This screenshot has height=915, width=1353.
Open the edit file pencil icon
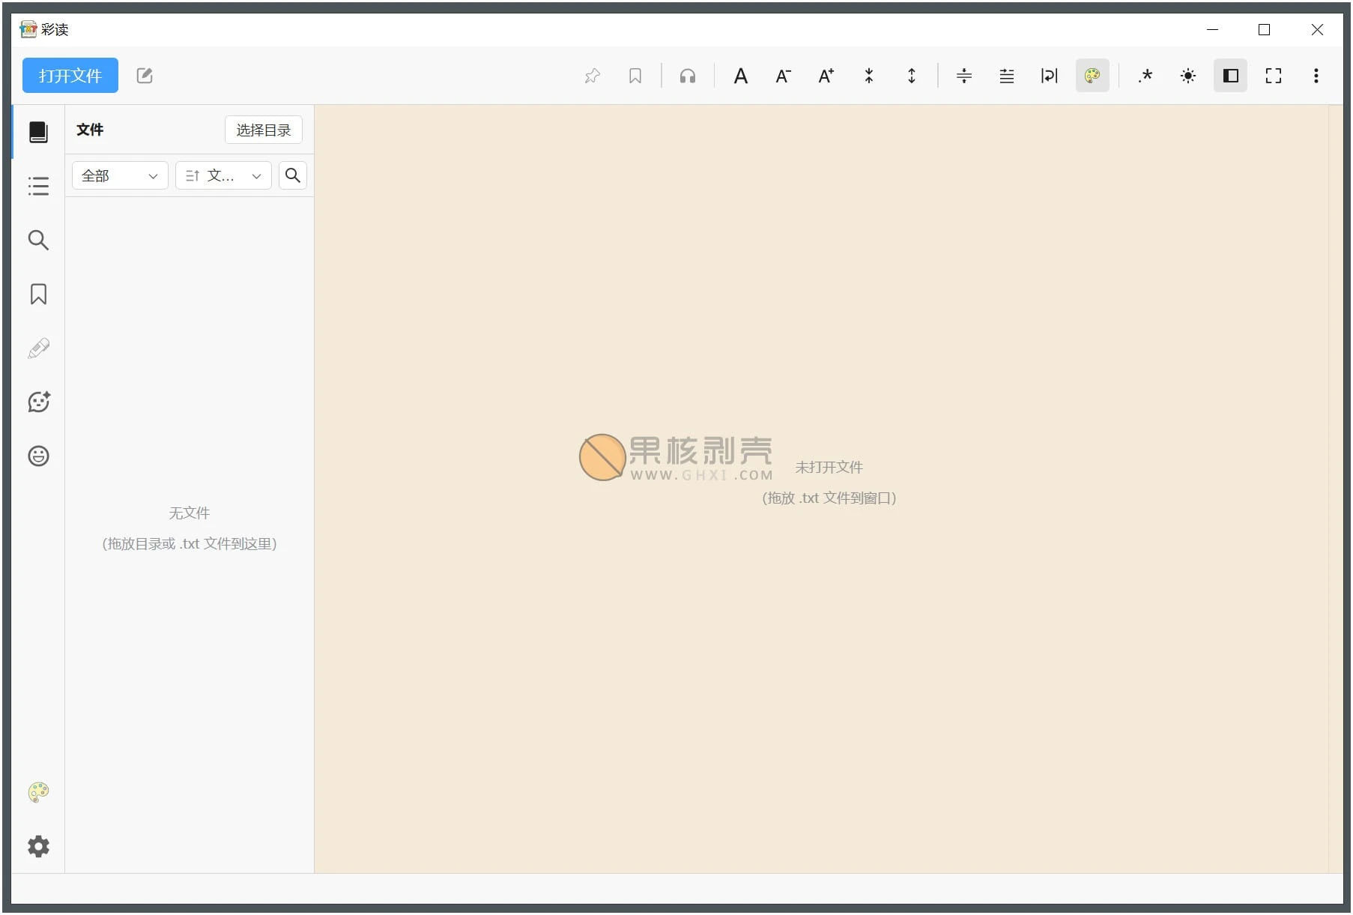pos(145,76)
